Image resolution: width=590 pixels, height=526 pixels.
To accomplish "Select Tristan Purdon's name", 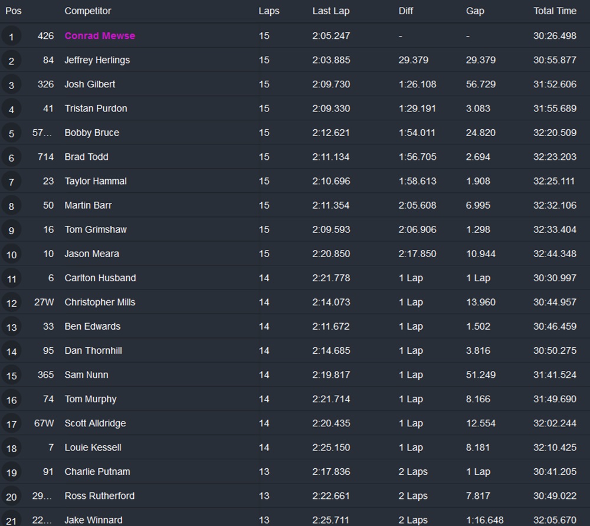I will pos(96,109).
